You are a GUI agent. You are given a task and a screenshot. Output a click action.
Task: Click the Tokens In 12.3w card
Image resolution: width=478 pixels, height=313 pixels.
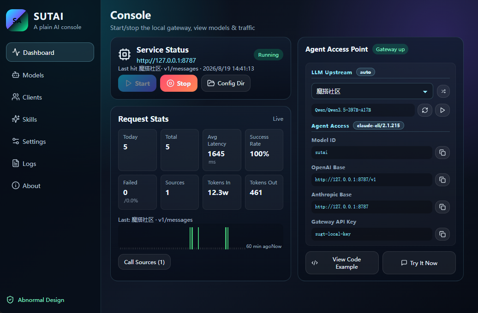click(x=222, y=192)
